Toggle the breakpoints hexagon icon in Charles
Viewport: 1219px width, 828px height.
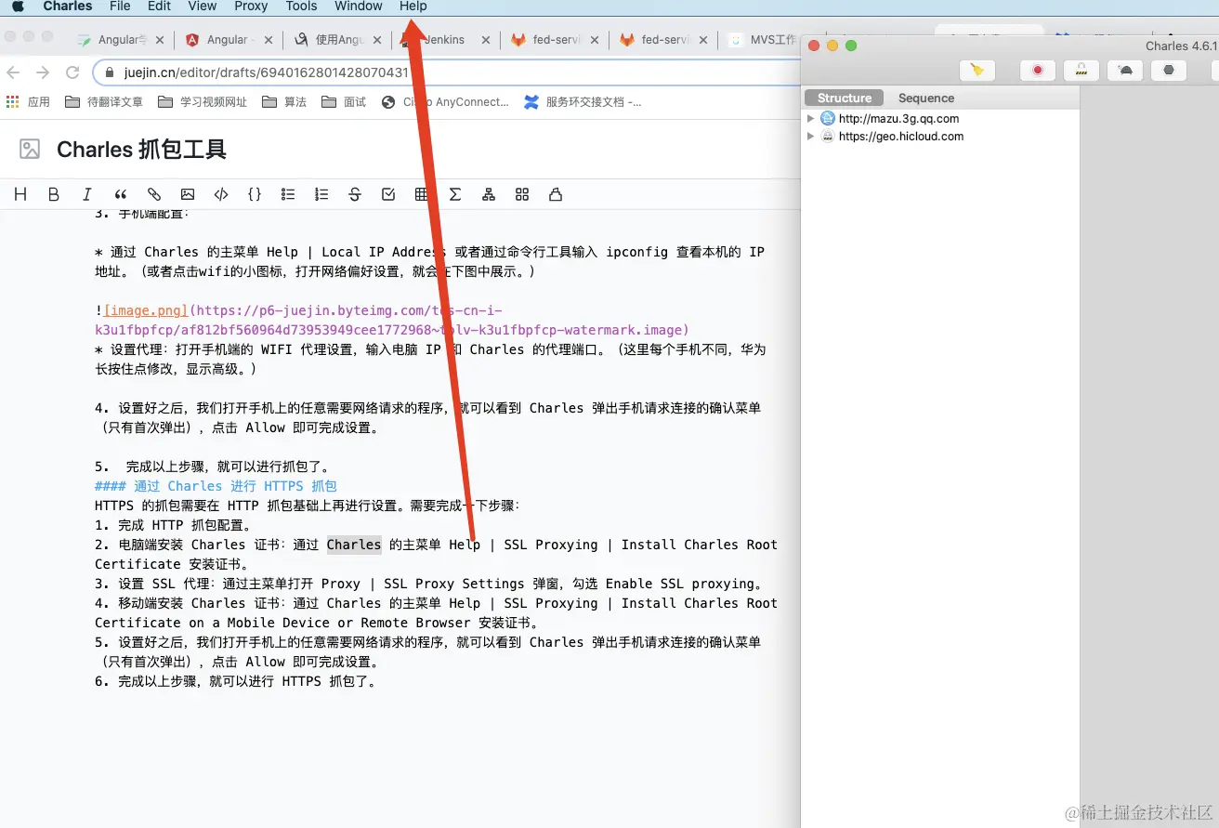pos(1169,70)
